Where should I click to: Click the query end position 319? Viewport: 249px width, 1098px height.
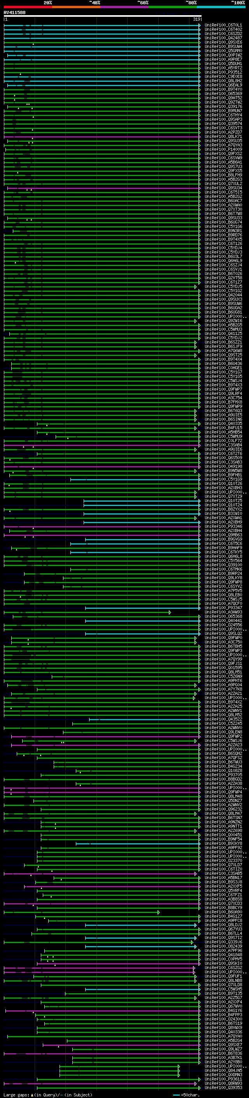[196, 19]
